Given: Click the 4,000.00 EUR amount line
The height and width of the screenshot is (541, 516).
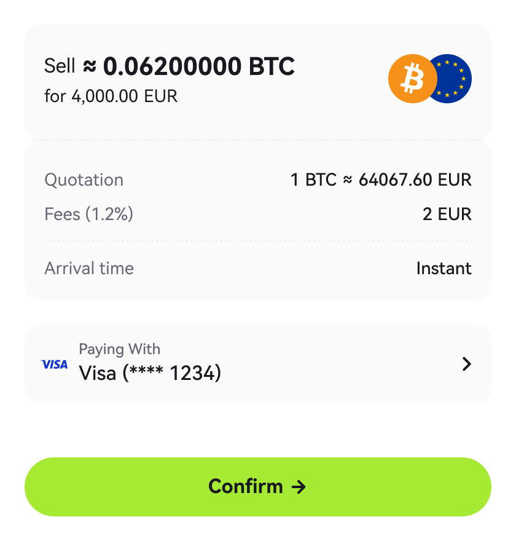Looking at the screenshot, I should pyautogui.click(x=111, y=96).
